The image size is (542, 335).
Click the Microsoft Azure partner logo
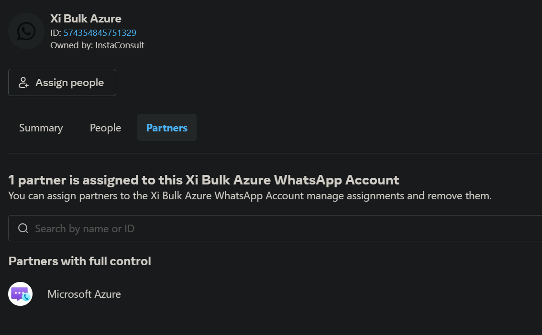(x=21, y=294)
